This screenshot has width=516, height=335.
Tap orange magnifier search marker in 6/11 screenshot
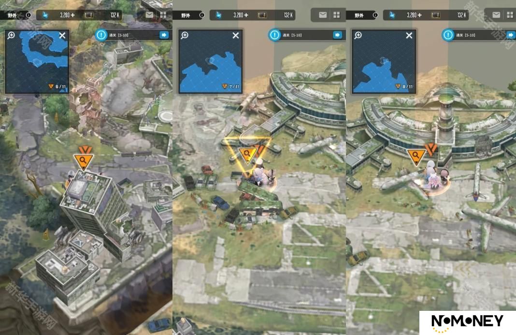point(83,161)
